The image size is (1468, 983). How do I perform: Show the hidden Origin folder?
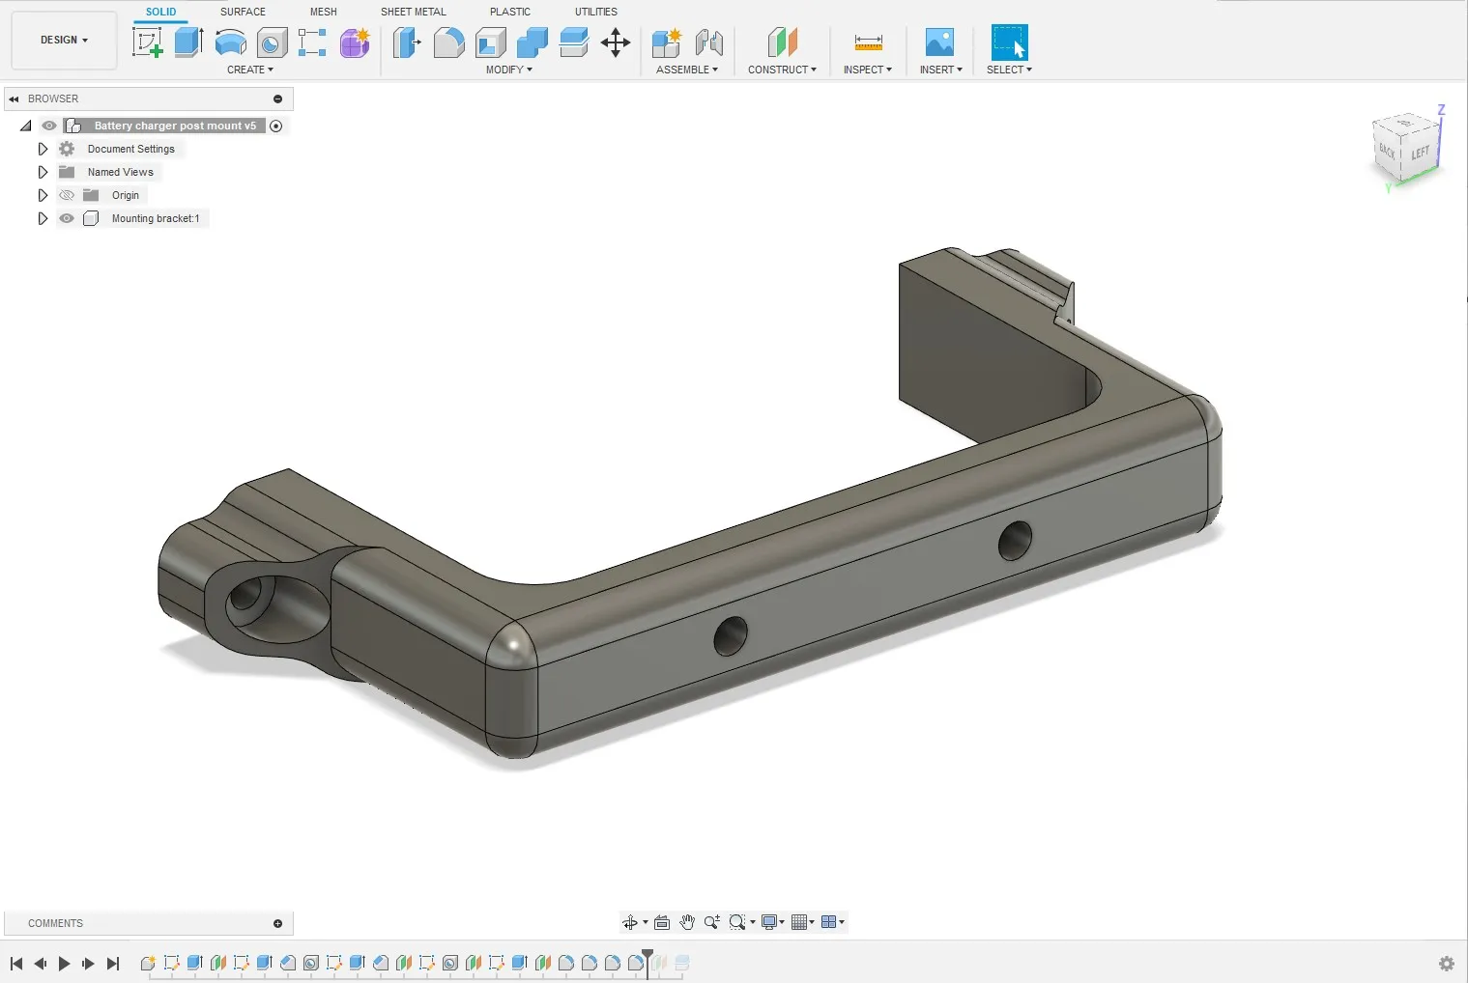pos(67,195)
